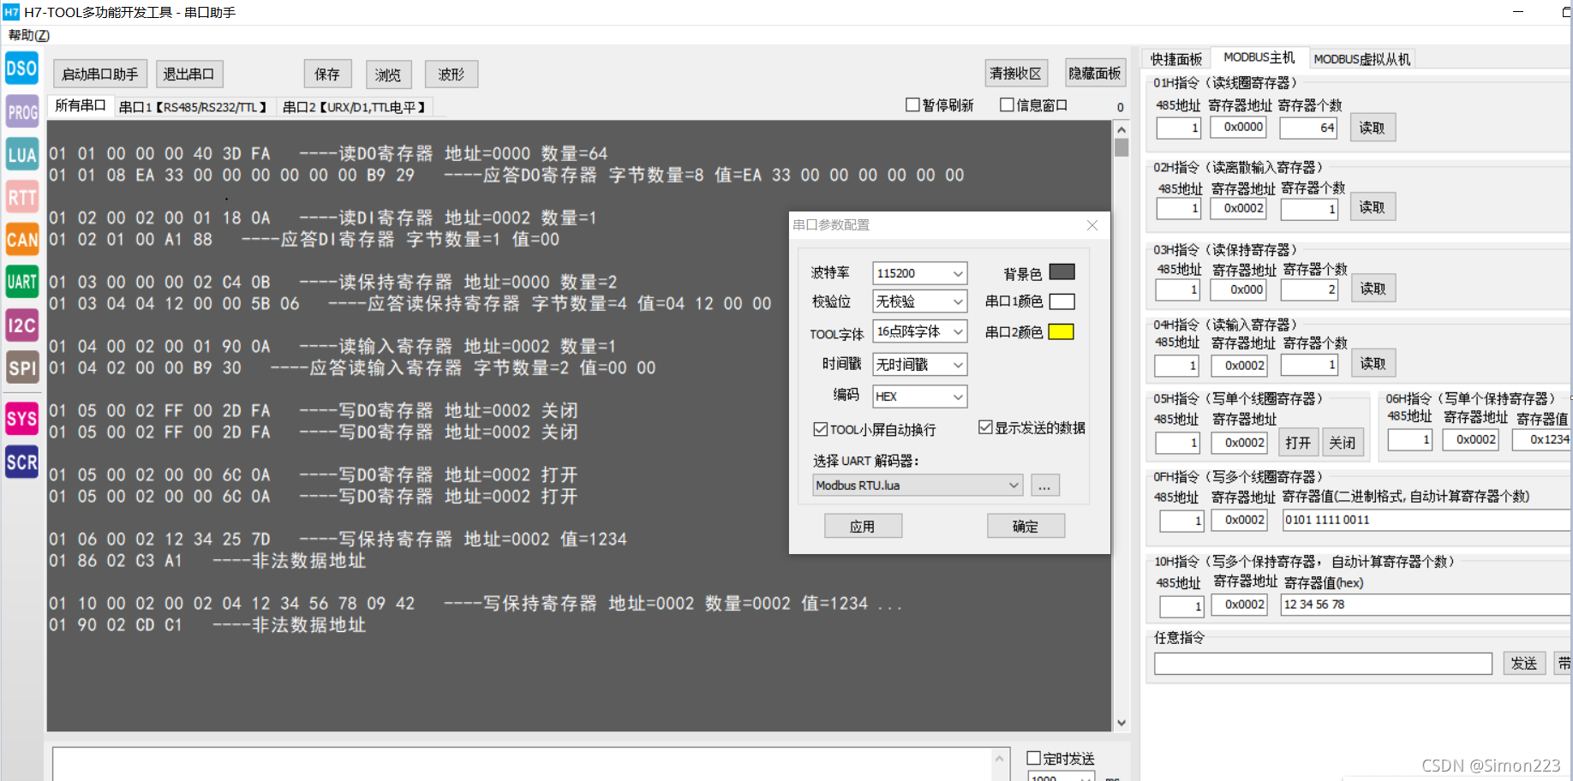Click 读取 for the 04H input register command
Viewport: 1573px width, 781px height.
coord(1373,363)
